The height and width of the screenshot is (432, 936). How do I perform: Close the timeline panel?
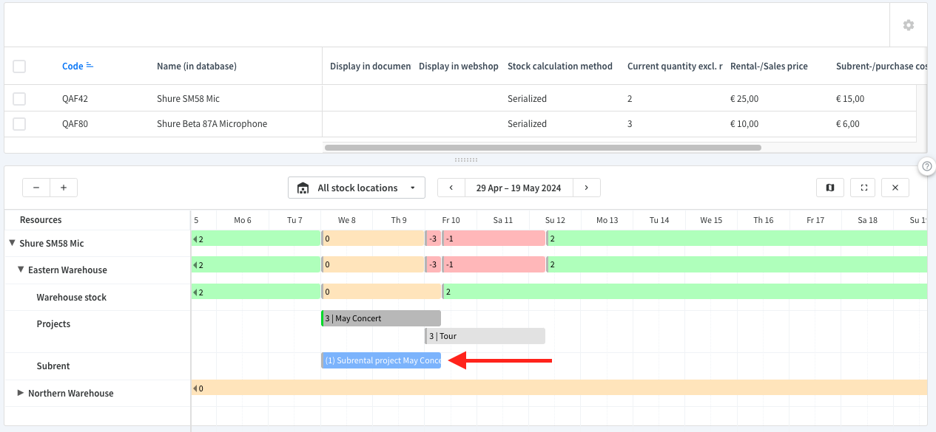pos(895,188)
